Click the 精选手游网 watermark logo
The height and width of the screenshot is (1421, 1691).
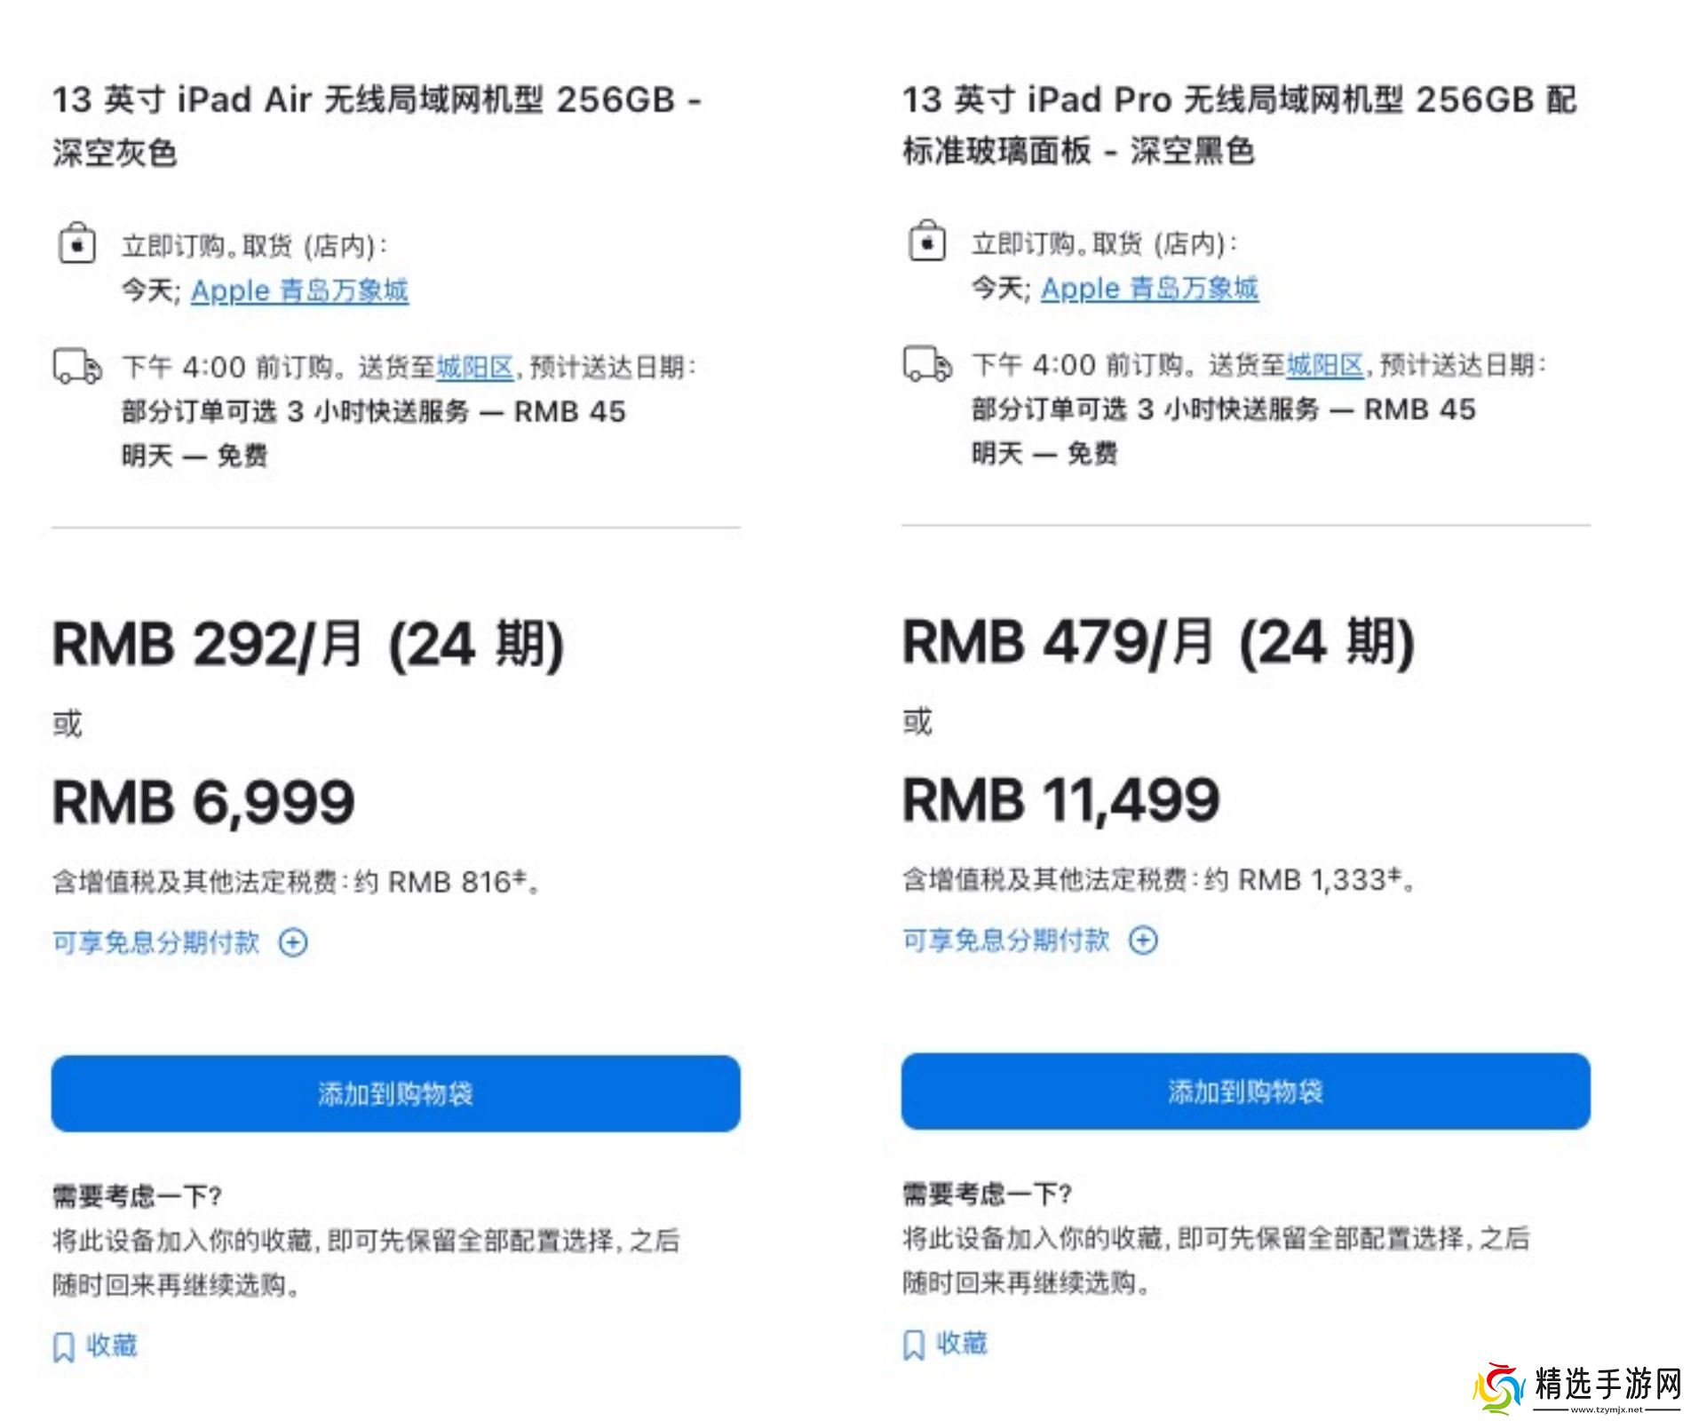click(1577, 1388)
